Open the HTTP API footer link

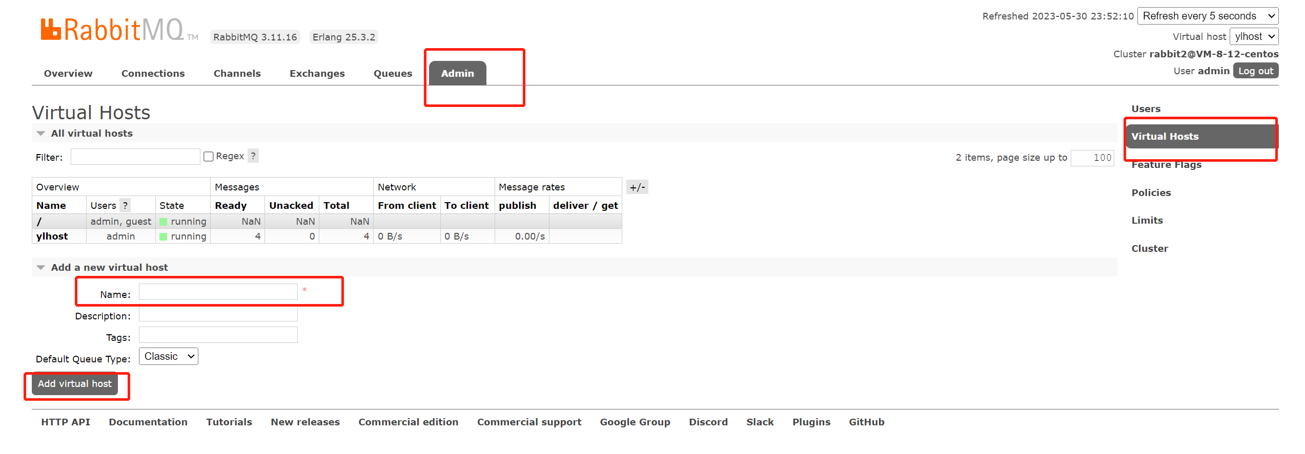(x=66, y=422)
